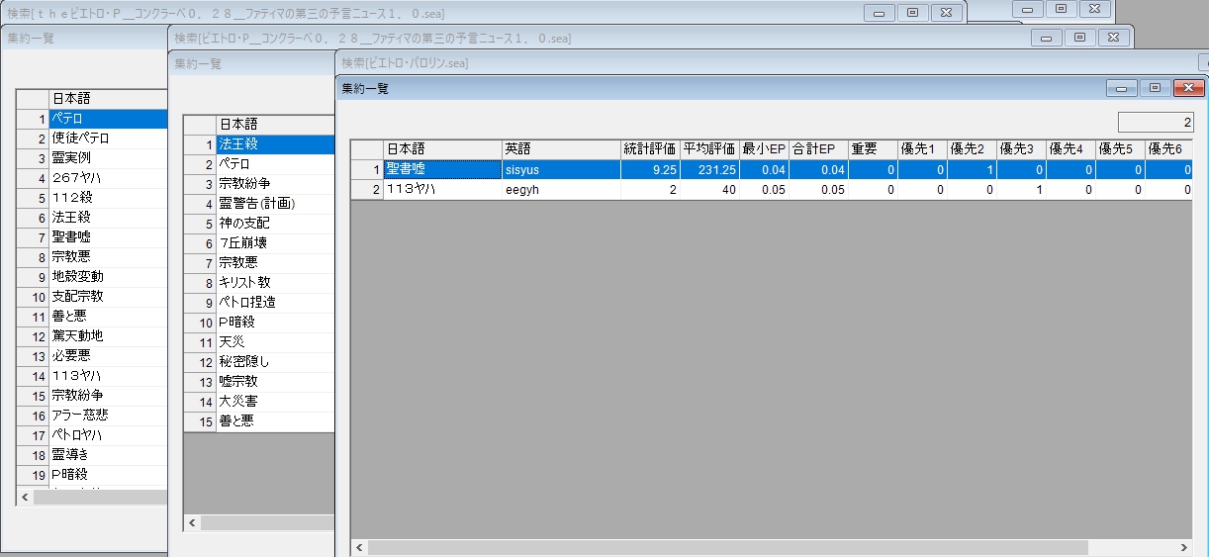Image resolution: width=1209 pixels, height=557 pixels.
Task: Close the search window titled ｔｈｅピエトロ・P
Action: pos(946,12)
